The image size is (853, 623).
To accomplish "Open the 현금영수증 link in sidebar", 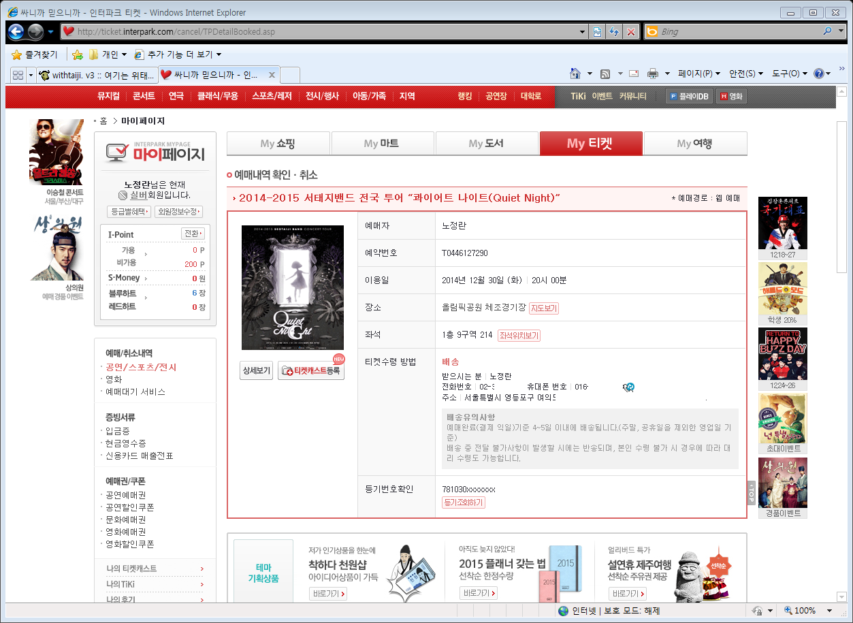I will point(126,443).
